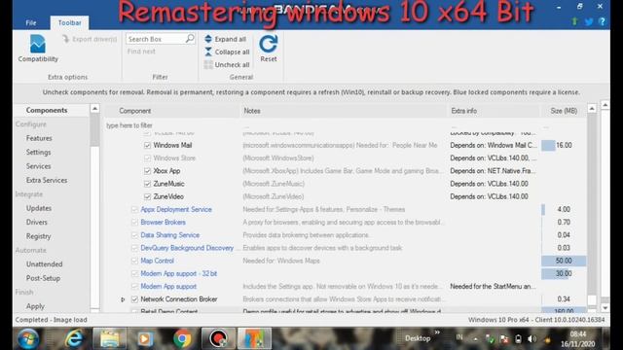Click the Twitter bird icon
The height and width of the screenshot is (350, 623).
point(588,21)
